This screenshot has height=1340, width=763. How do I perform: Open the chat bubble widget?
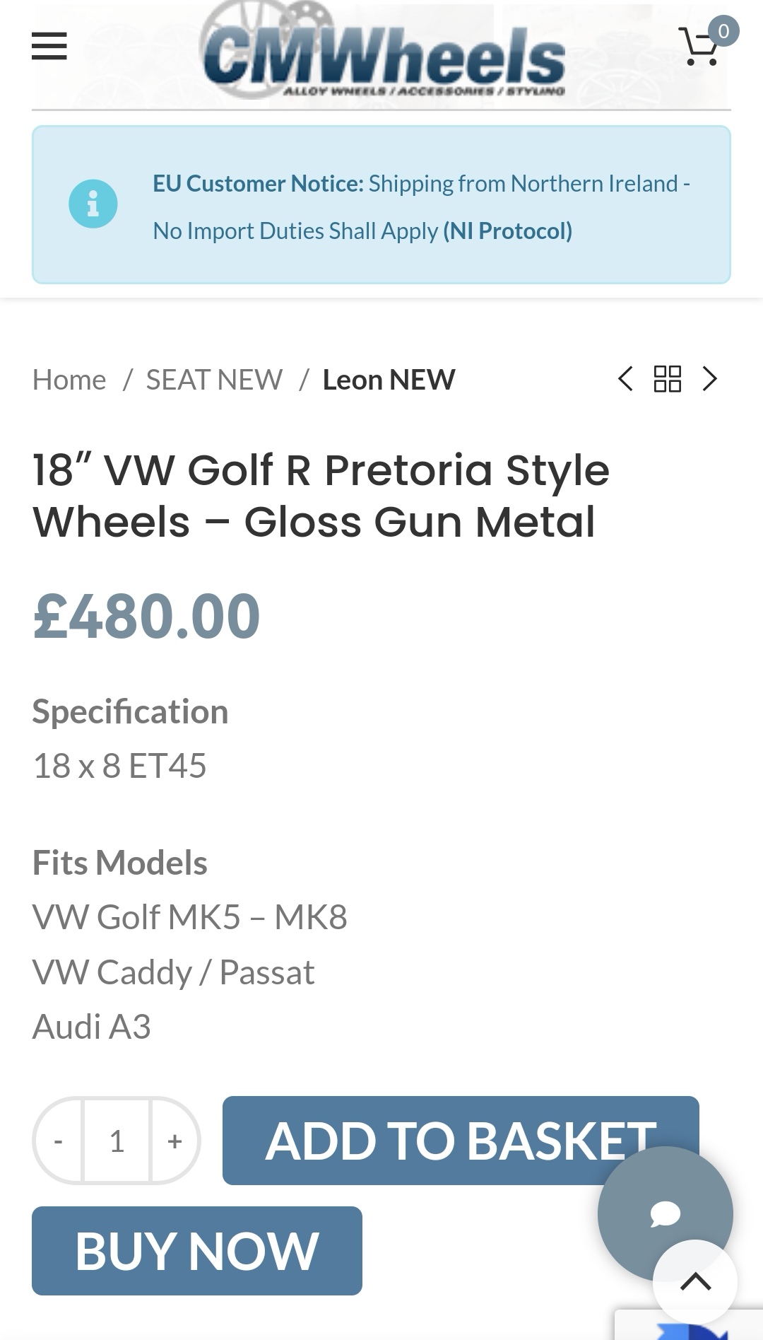tap(665, 1213)
